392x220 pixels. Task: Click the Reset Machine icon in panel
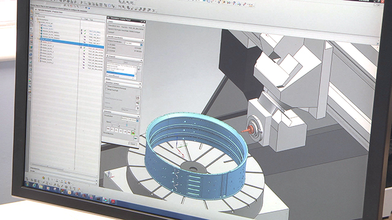tap(135, 137)
